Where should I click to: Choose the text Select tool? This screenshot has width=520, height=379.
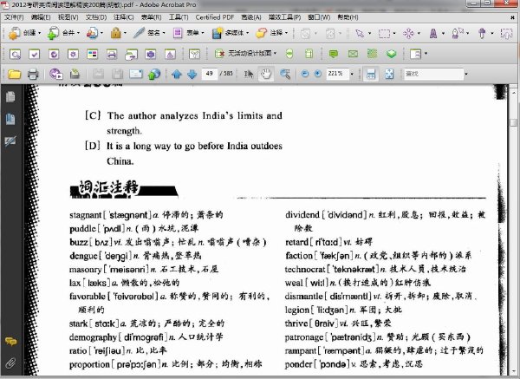[x=249, y=74]
